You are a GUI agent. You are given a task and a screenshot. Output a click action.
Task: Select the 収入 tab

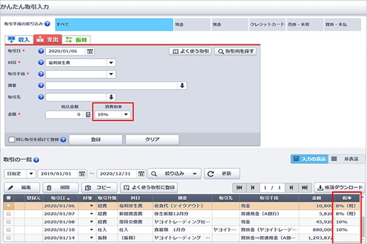[19, 40]
